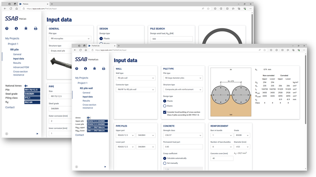Screen dimensions: 316x177
Task: Open Pile type dropdown RD large diameter piles
Action: click(183, 78)
